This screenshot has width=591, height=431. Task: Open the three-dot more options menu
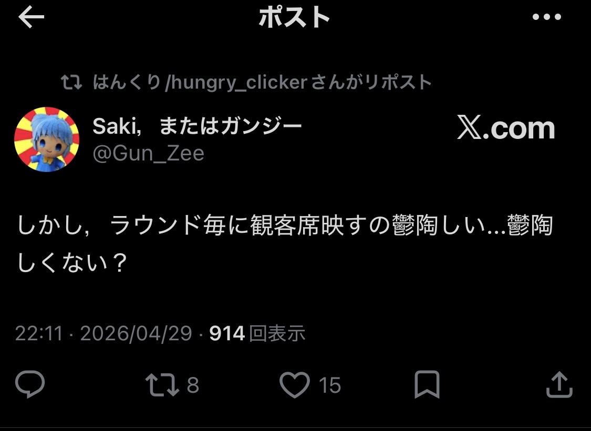[x=547, y=18]
